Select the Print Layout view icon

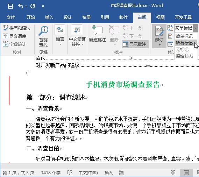[186, 173]
